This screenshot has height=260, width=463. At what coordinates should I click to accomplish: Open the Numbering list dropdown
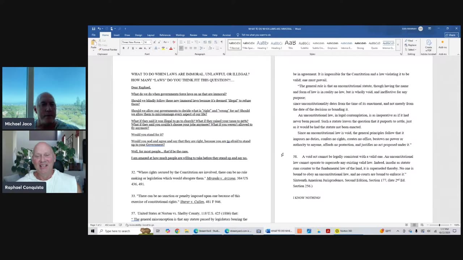pyautogui.click(x=192, y=42)
